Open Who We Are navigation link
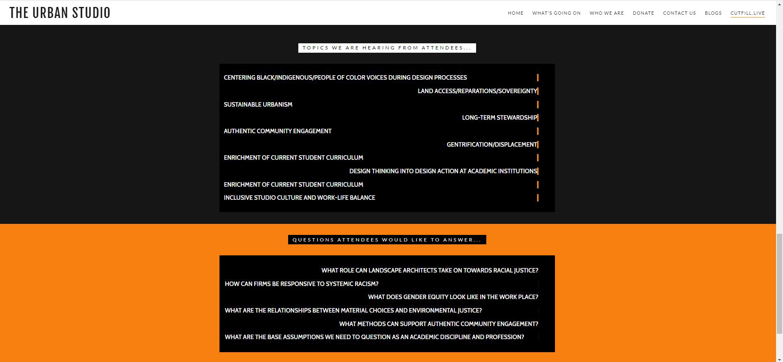Image resolution: width=783 pixels, height=362 pixels. click(606, 13)
